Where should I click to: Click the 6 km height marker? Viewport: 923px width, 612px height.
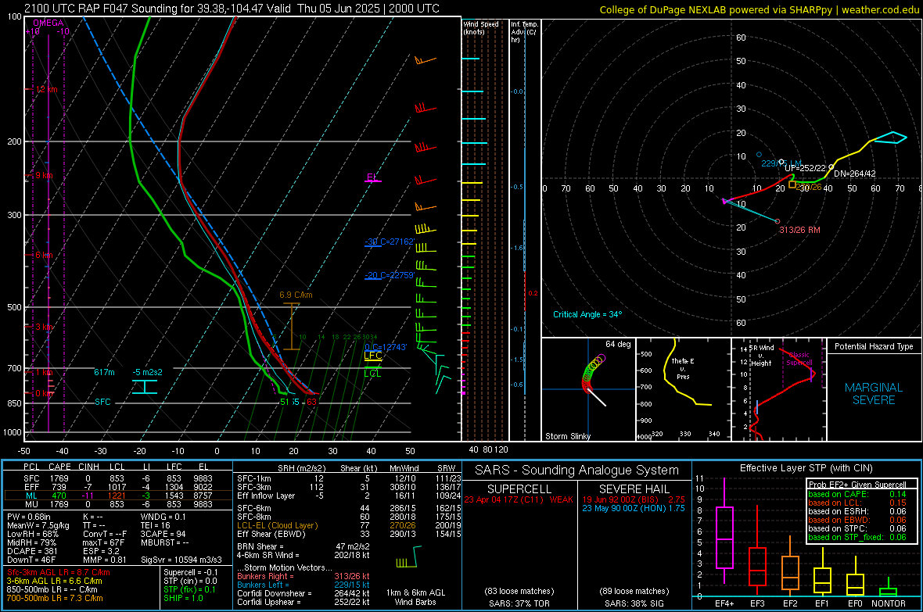point(44,255)
